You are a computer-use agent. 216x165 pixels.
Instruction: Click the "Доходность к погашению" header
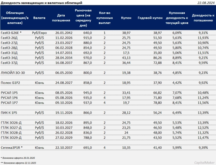click(x=203, y=18)
